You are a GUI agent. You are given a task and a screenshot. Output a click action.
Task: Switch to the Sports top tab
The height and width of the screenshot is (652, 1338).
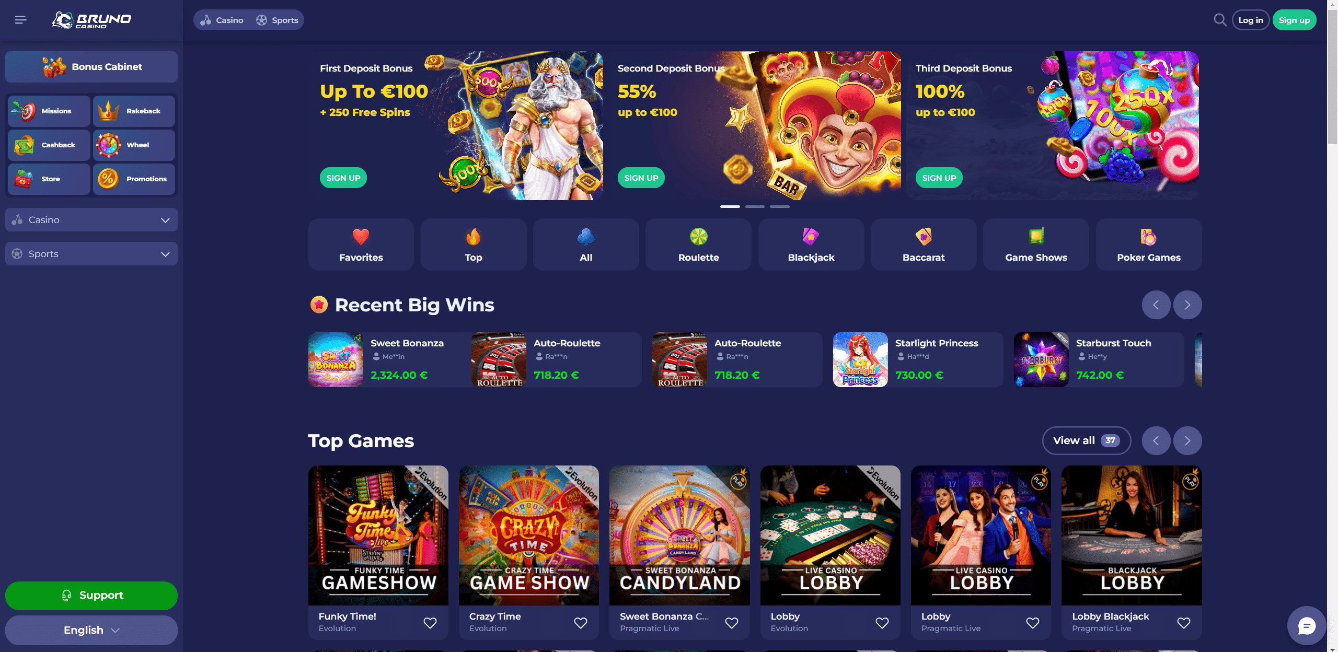[x=277, y=20]
